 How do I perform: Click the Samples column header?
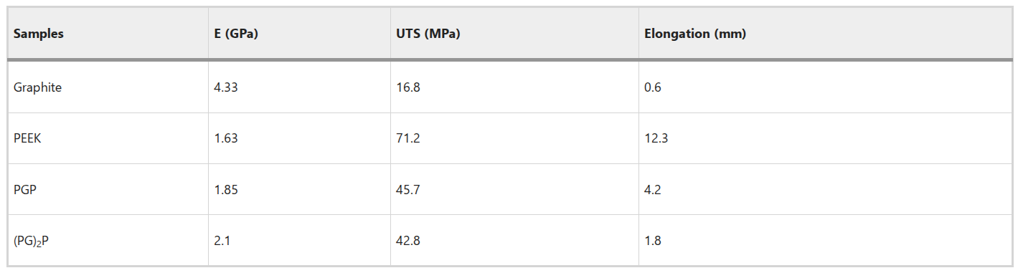pyautogui.click(x=39, y=34)
